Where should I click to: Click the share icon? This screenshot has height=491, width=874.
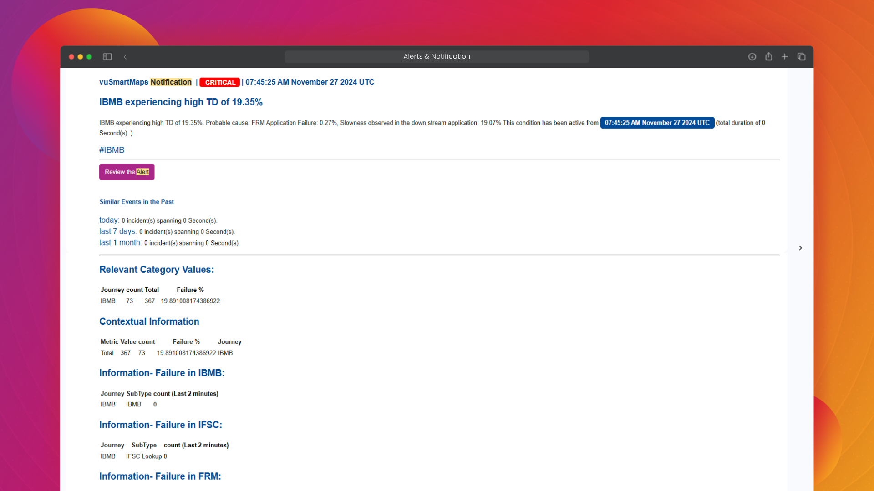768,56
